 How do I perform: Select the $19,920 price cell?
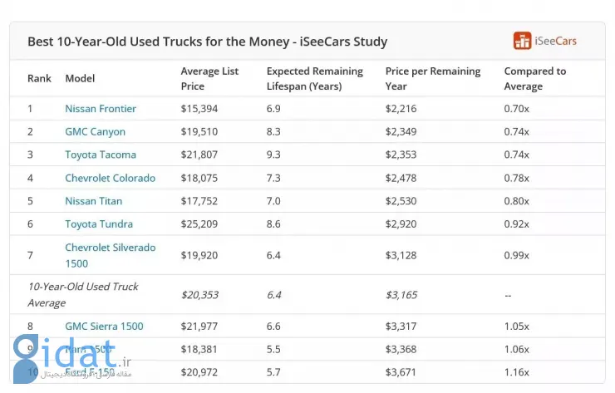[199, 255]
